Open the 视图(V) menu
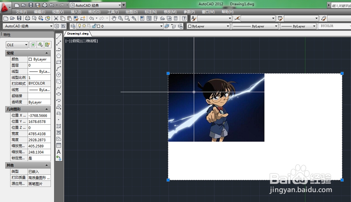The width and height of the screenshot is (351, 202). click(x=58, y=12)
